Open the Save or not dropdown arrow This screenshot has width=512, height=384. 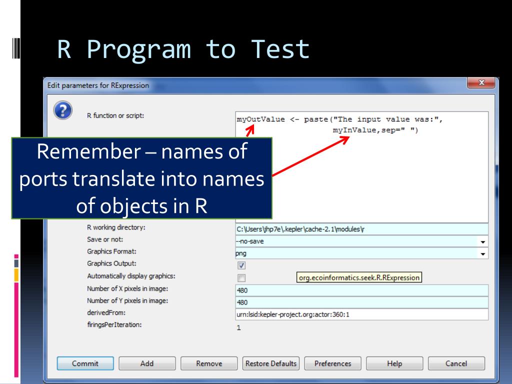tap(482, 241)
